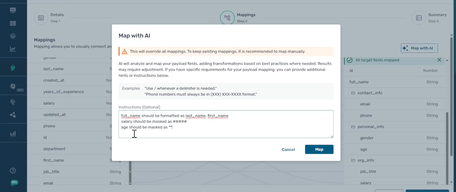Click the open book icon in sidebar
Screen dimensions: 456x192
pyautogui.click(x=13, y=23)
